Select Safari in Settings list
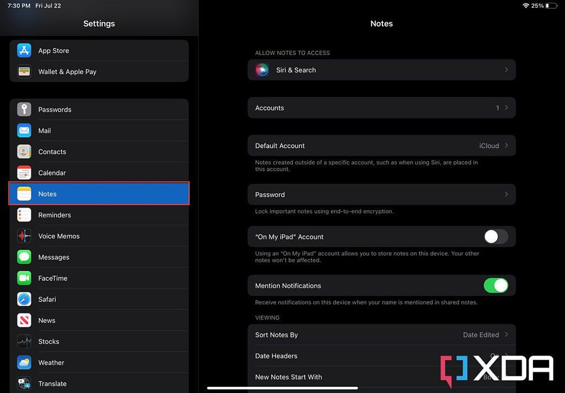The height and width of the screenshot is (393, 565). coord(99,299)
